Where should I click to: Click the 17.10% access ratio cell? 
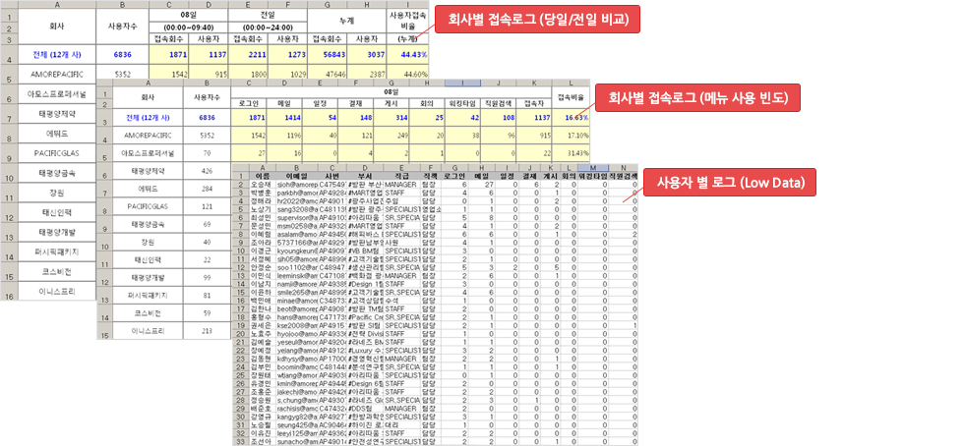coord(572,136)
